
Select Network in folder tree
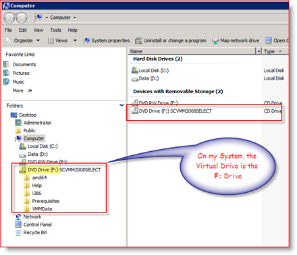(32, 217)
